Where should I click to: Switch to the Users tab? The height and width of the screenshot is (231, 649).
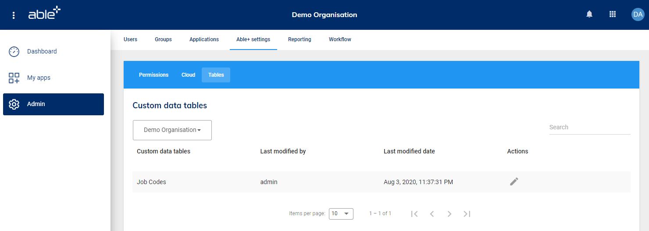tap(130, 39)
